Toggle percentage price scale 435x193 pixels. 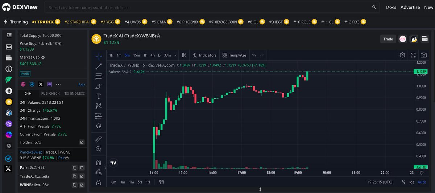click(403, 182)
